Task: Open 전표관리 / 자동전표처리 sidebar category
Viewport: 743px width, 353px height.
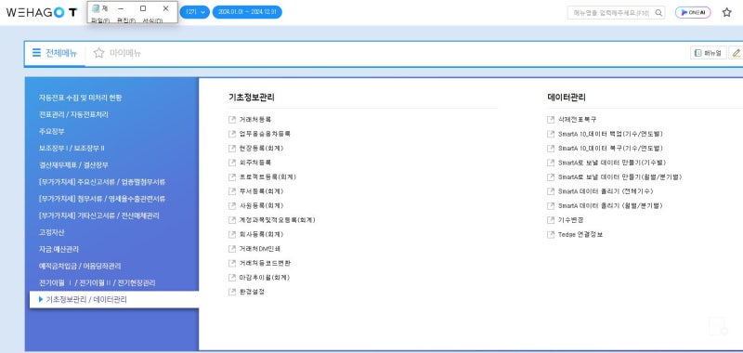Action: pyautogui.click(x=73, y=114)
